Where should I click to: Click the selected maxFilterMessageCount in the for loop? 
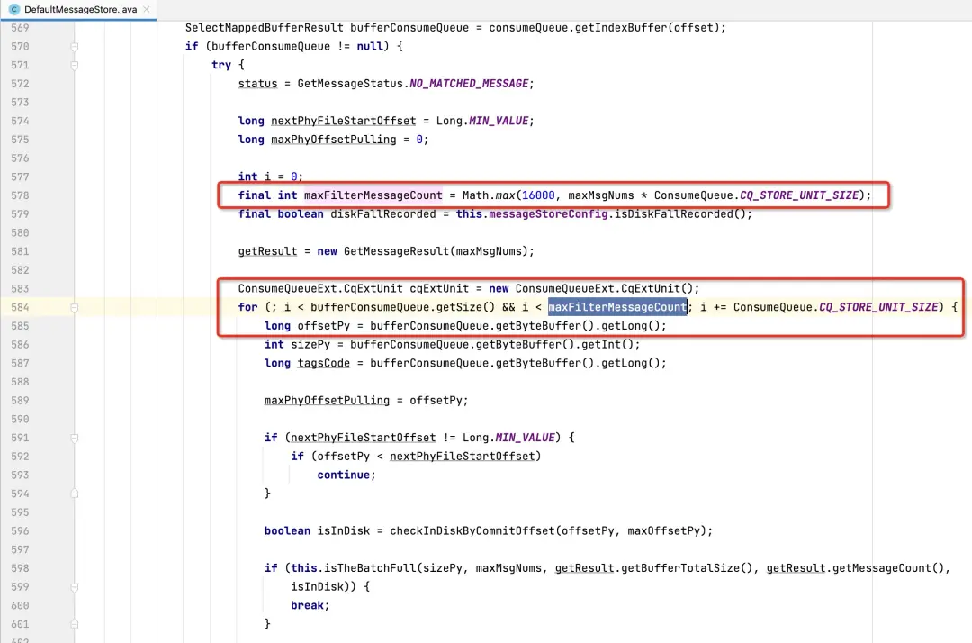[617, 307]
